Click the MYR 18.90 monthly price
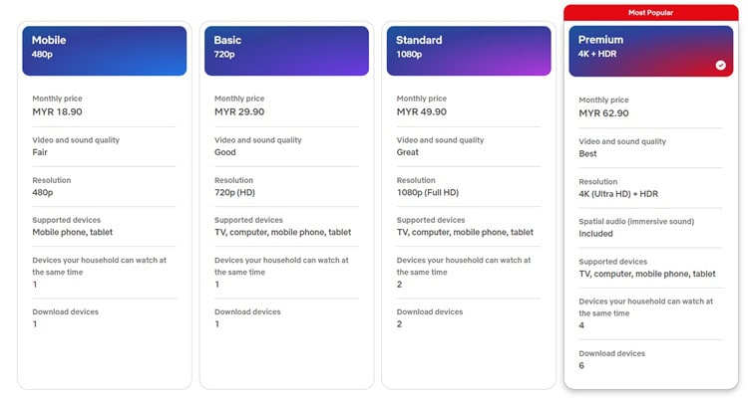The image size is (748, 398). tap(57, 111)
